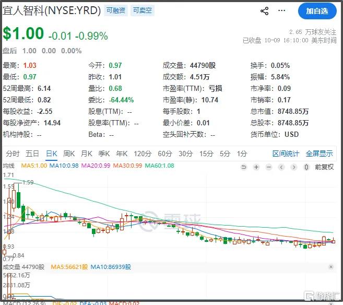Screen dimensions: 343x305
Task: Select the 周K chart tab
Action: (69, 154)
